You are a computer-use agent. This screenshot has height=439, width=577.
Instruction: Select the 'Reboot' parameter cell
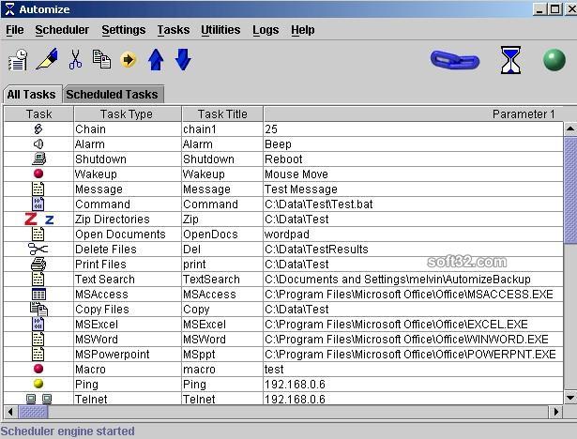point(413,159)
